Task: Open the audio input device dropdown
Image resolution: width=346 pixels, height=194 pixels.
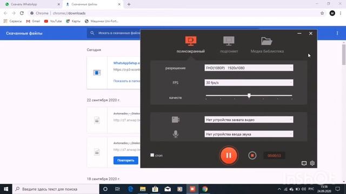Action: (249, 134)
